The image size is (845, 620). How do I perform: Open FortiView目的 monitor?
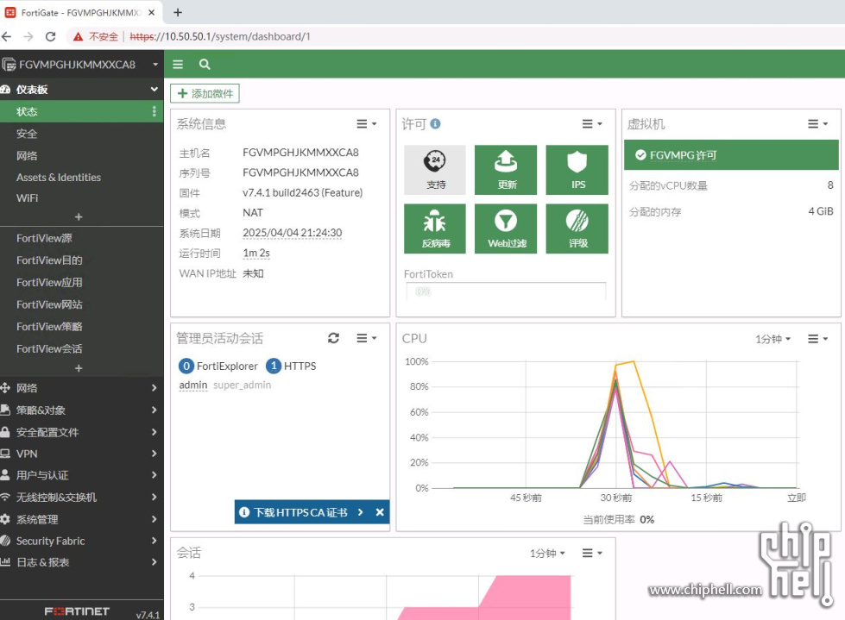click(82, 260)
